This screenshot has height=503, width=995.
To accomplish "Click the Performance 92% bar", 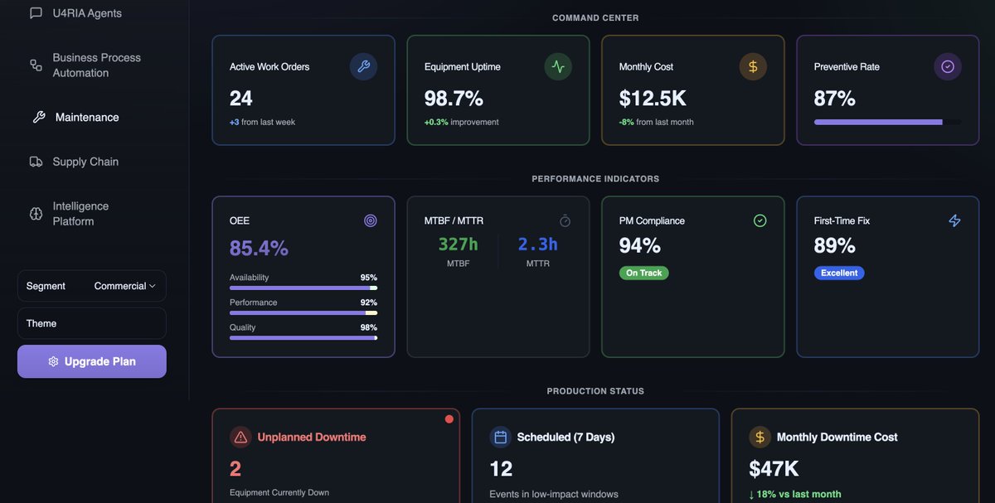I will [x=303, y=312].
